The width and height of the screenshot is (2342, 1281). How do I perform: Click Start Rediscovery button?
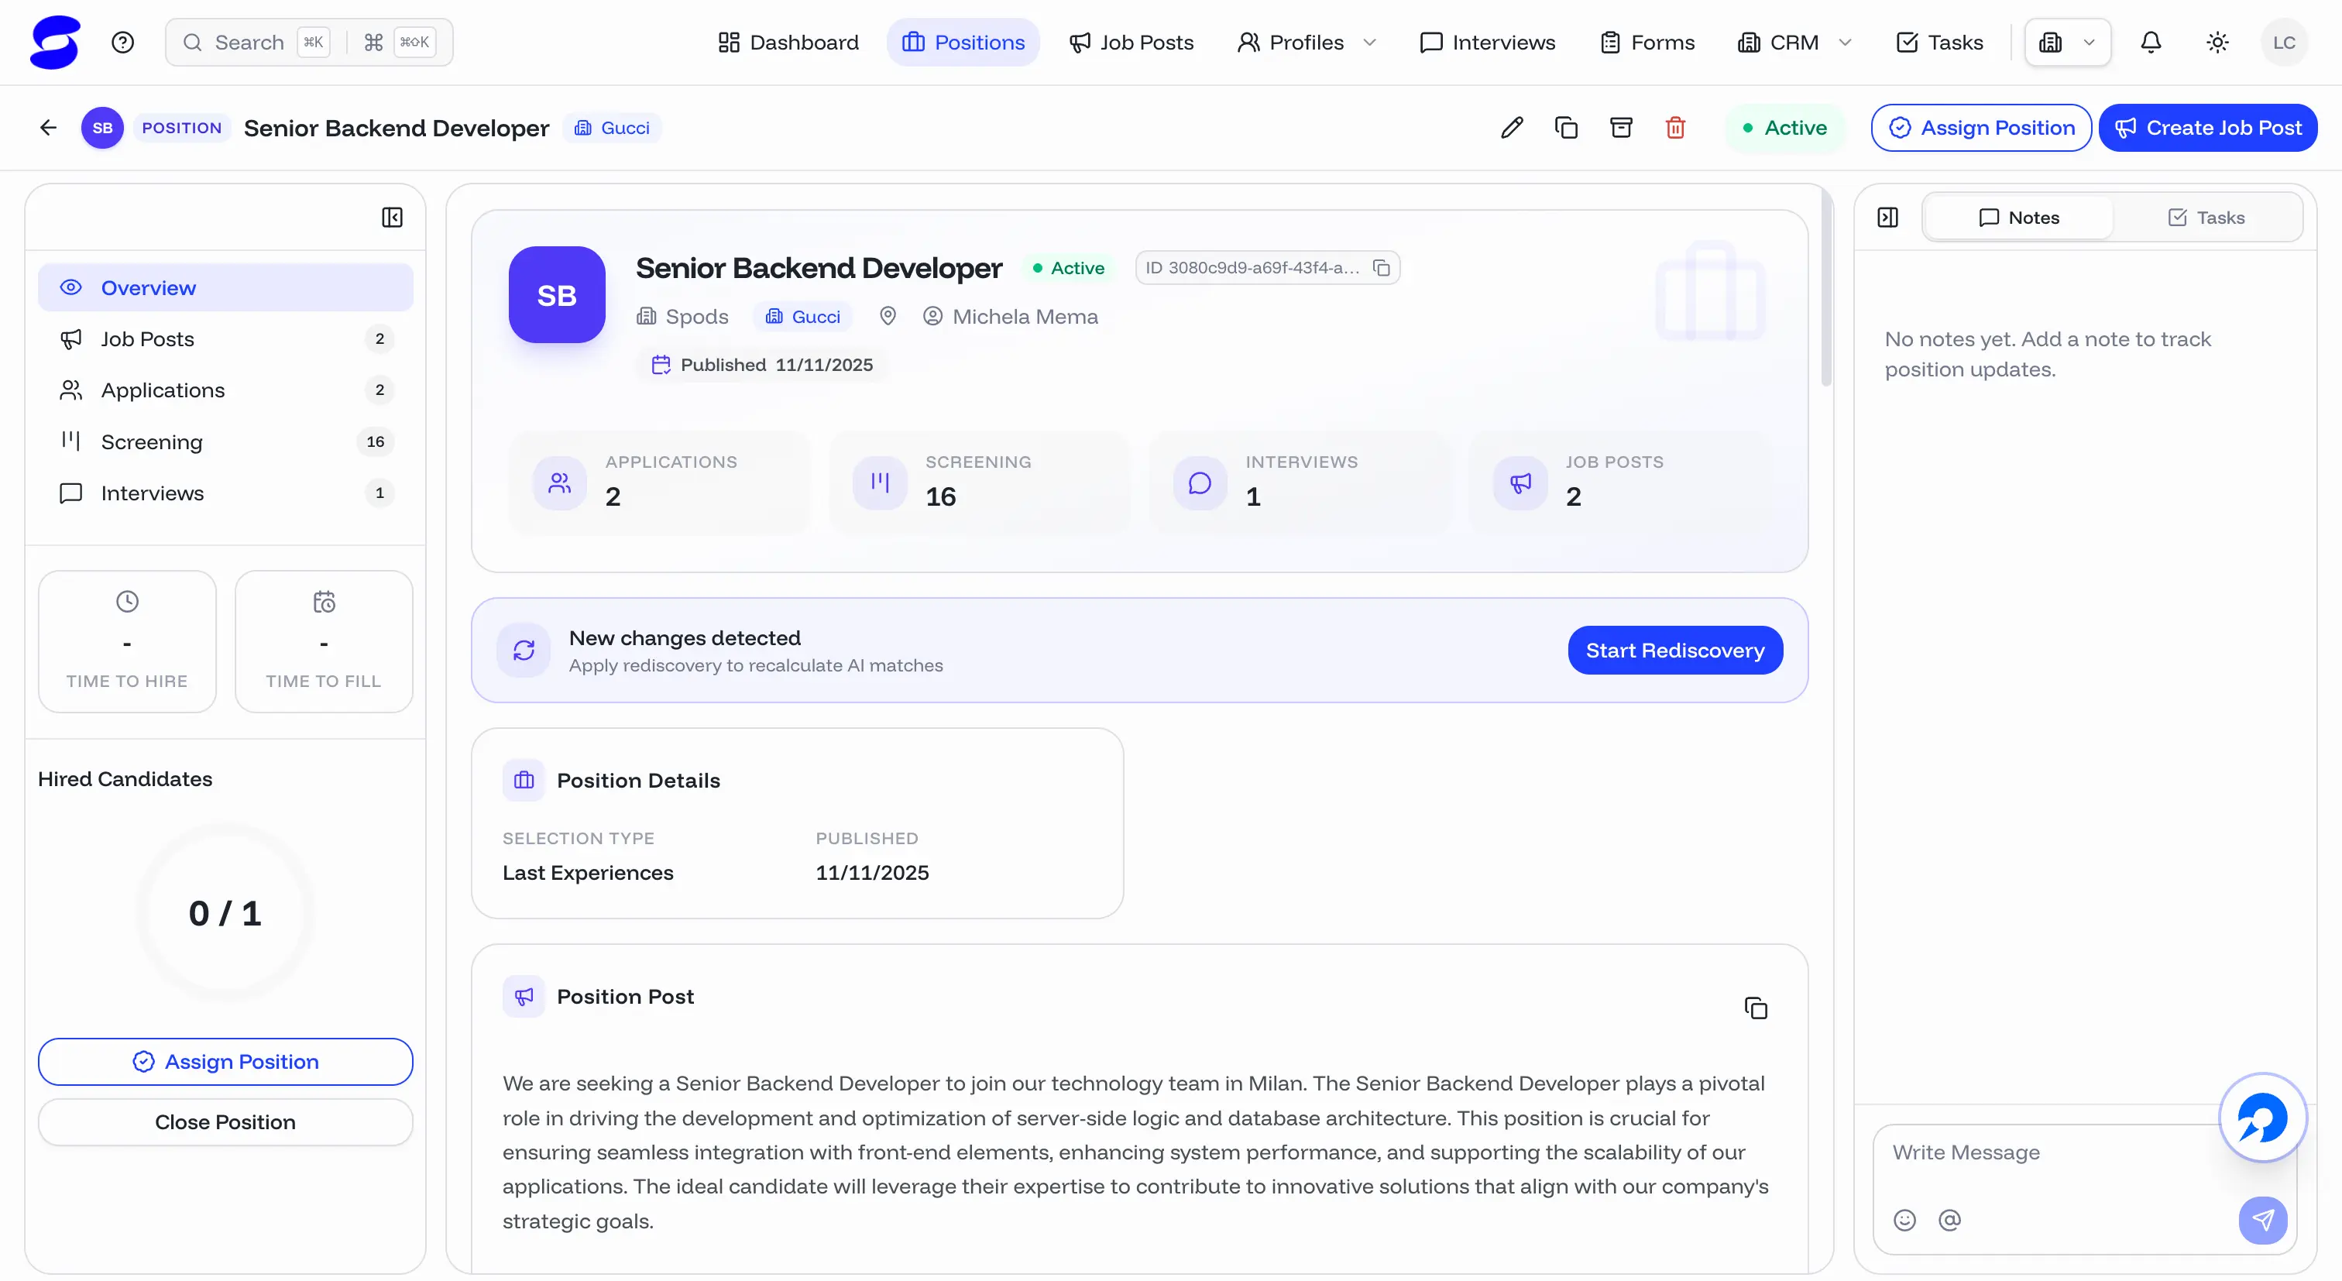point(1674,651)
